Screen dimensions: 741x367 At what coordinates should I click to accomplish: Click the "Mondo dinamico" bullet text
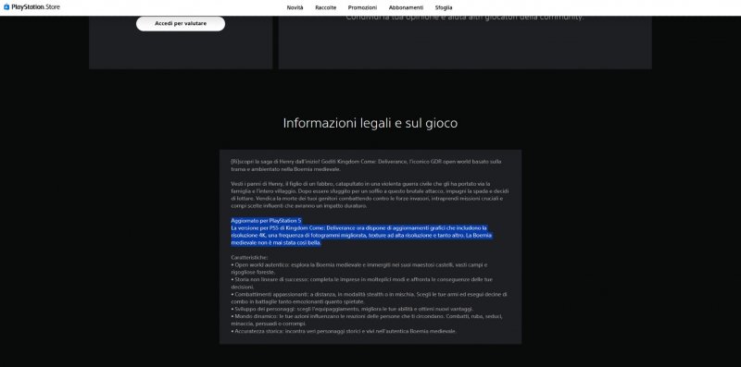point(367,320)
